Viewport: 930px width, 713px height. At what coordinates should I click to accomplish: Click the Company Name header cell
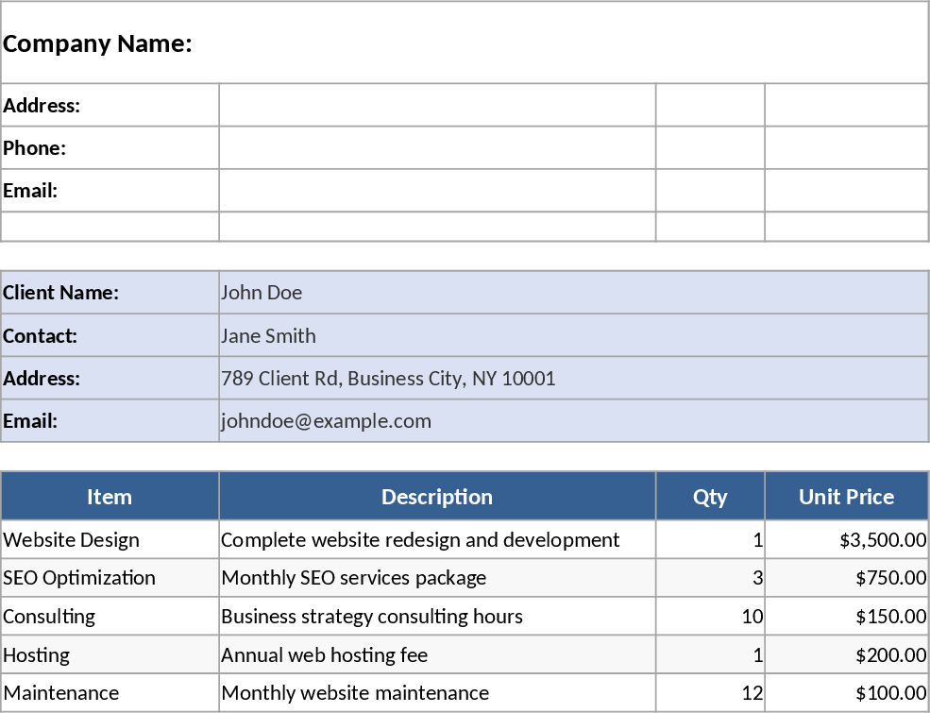pos(464,43)
